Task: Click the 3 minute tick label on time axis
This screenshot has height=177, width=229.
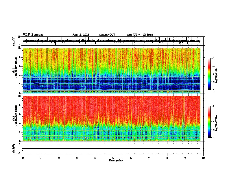Action: pyautogui.click(x=77, y=158)
